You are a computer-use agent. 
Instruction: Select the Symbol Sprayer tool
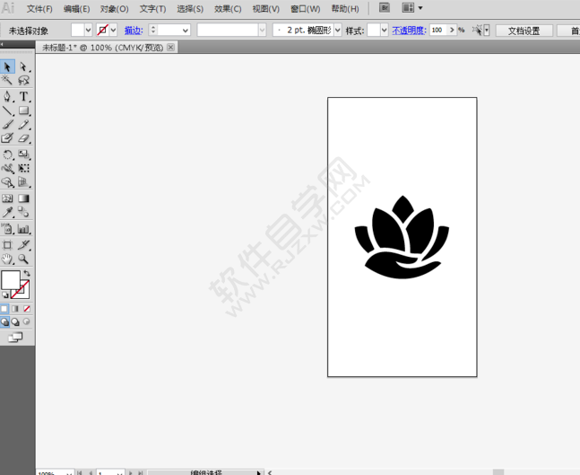tap(7, 229)
